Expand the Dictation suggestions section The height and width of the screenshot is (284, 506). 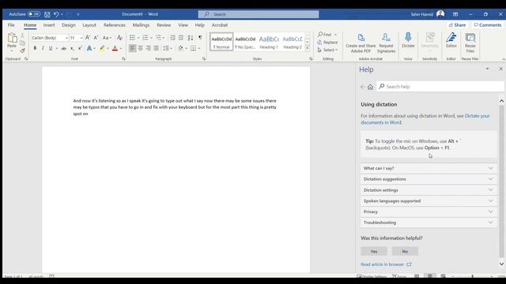pyautogui.click(x=429, y=179)
